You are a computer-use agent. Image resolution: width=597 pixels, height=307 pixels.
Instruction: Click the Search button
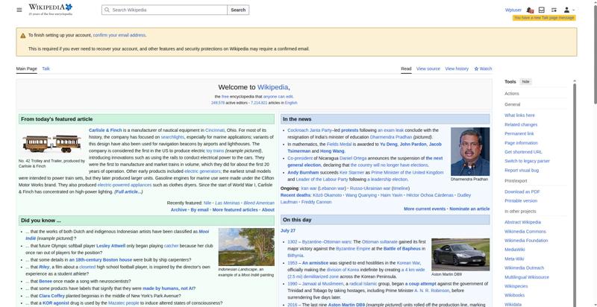click(238, 10)
